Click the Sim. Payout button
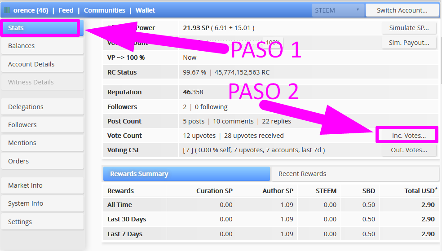Viewport: 442px width, 251px height. click(x=409, y=43)
